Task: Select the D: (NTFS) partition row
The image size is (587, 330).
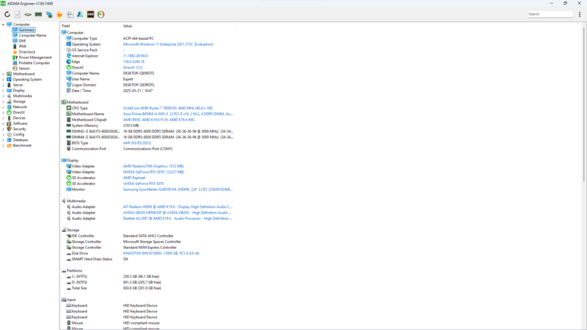Action: click(148, 282)
